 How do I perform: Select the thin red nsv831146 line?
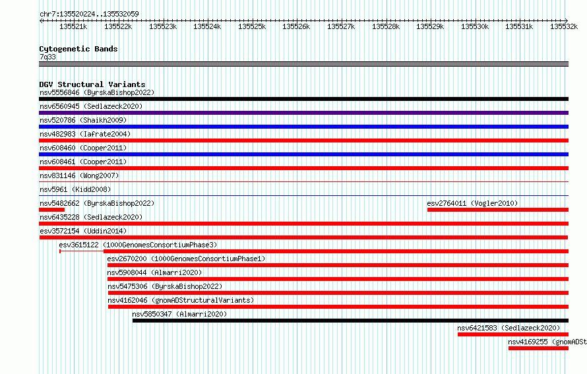[x=303, y=182]
